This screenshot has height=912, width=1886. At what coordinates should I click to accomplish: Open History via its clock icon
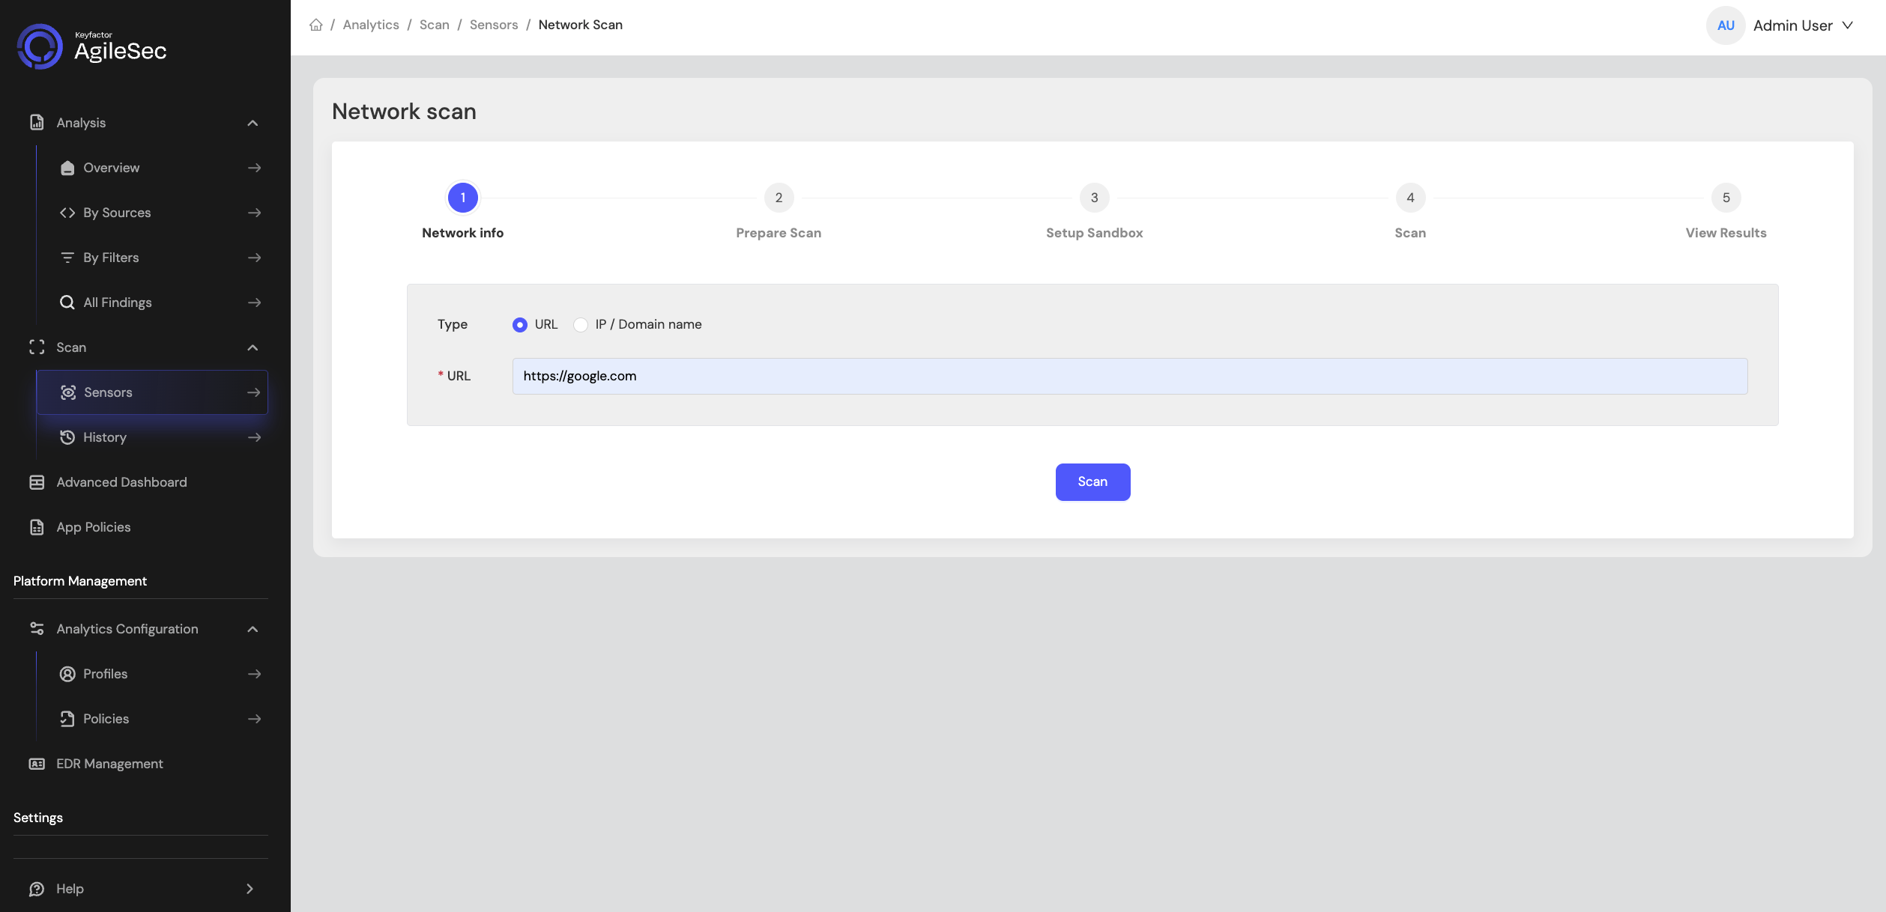point(67,437)
